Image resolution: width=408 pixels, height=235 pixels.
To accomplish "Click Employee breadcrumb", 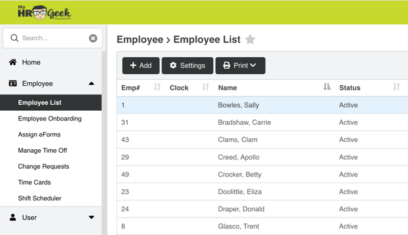I will (x=139, y=40).
